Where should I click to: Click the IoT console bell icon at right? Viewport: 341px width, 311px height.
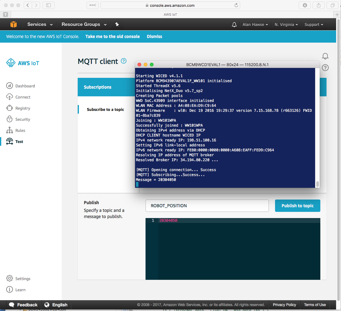pyautogui.click(x=325, y=56)
